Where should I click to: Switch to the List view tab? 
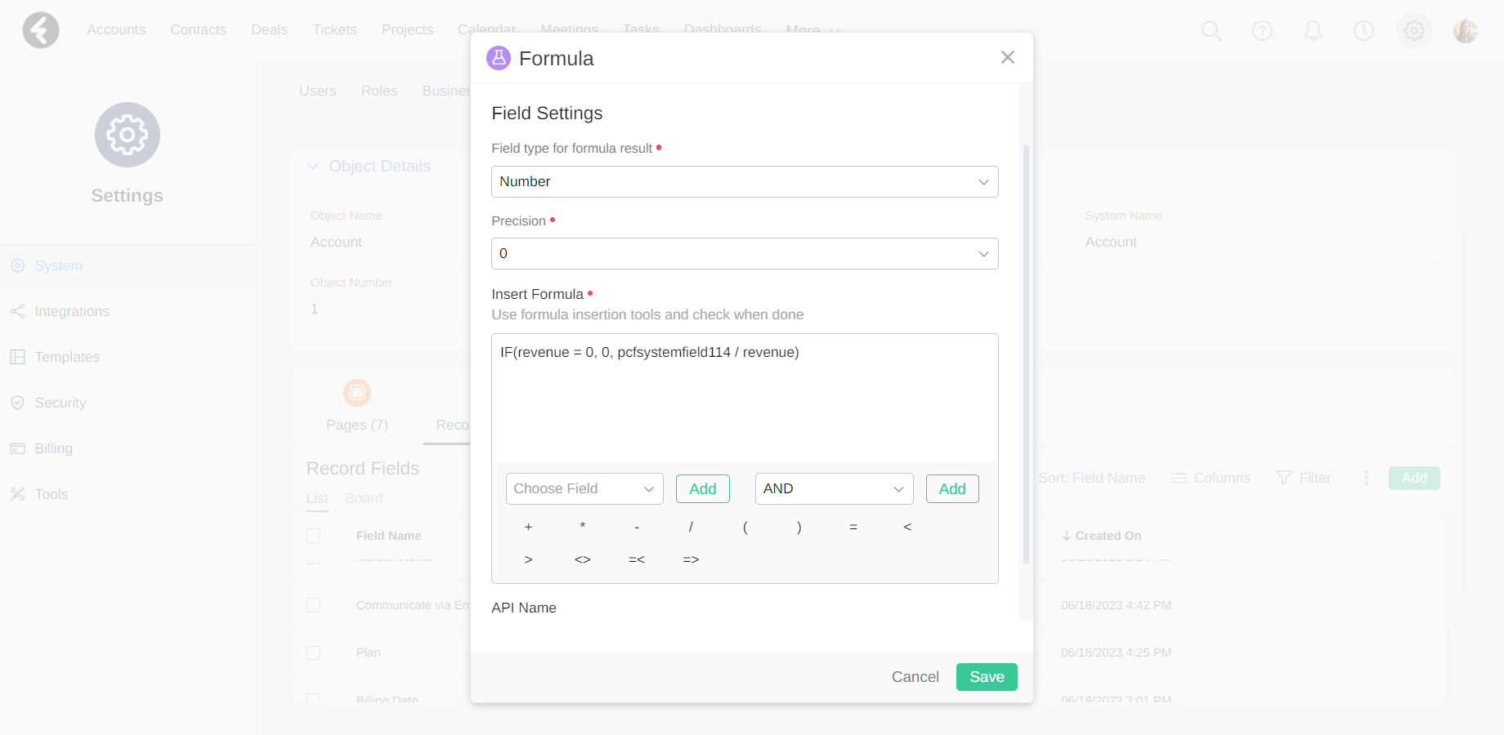[317, 498]
